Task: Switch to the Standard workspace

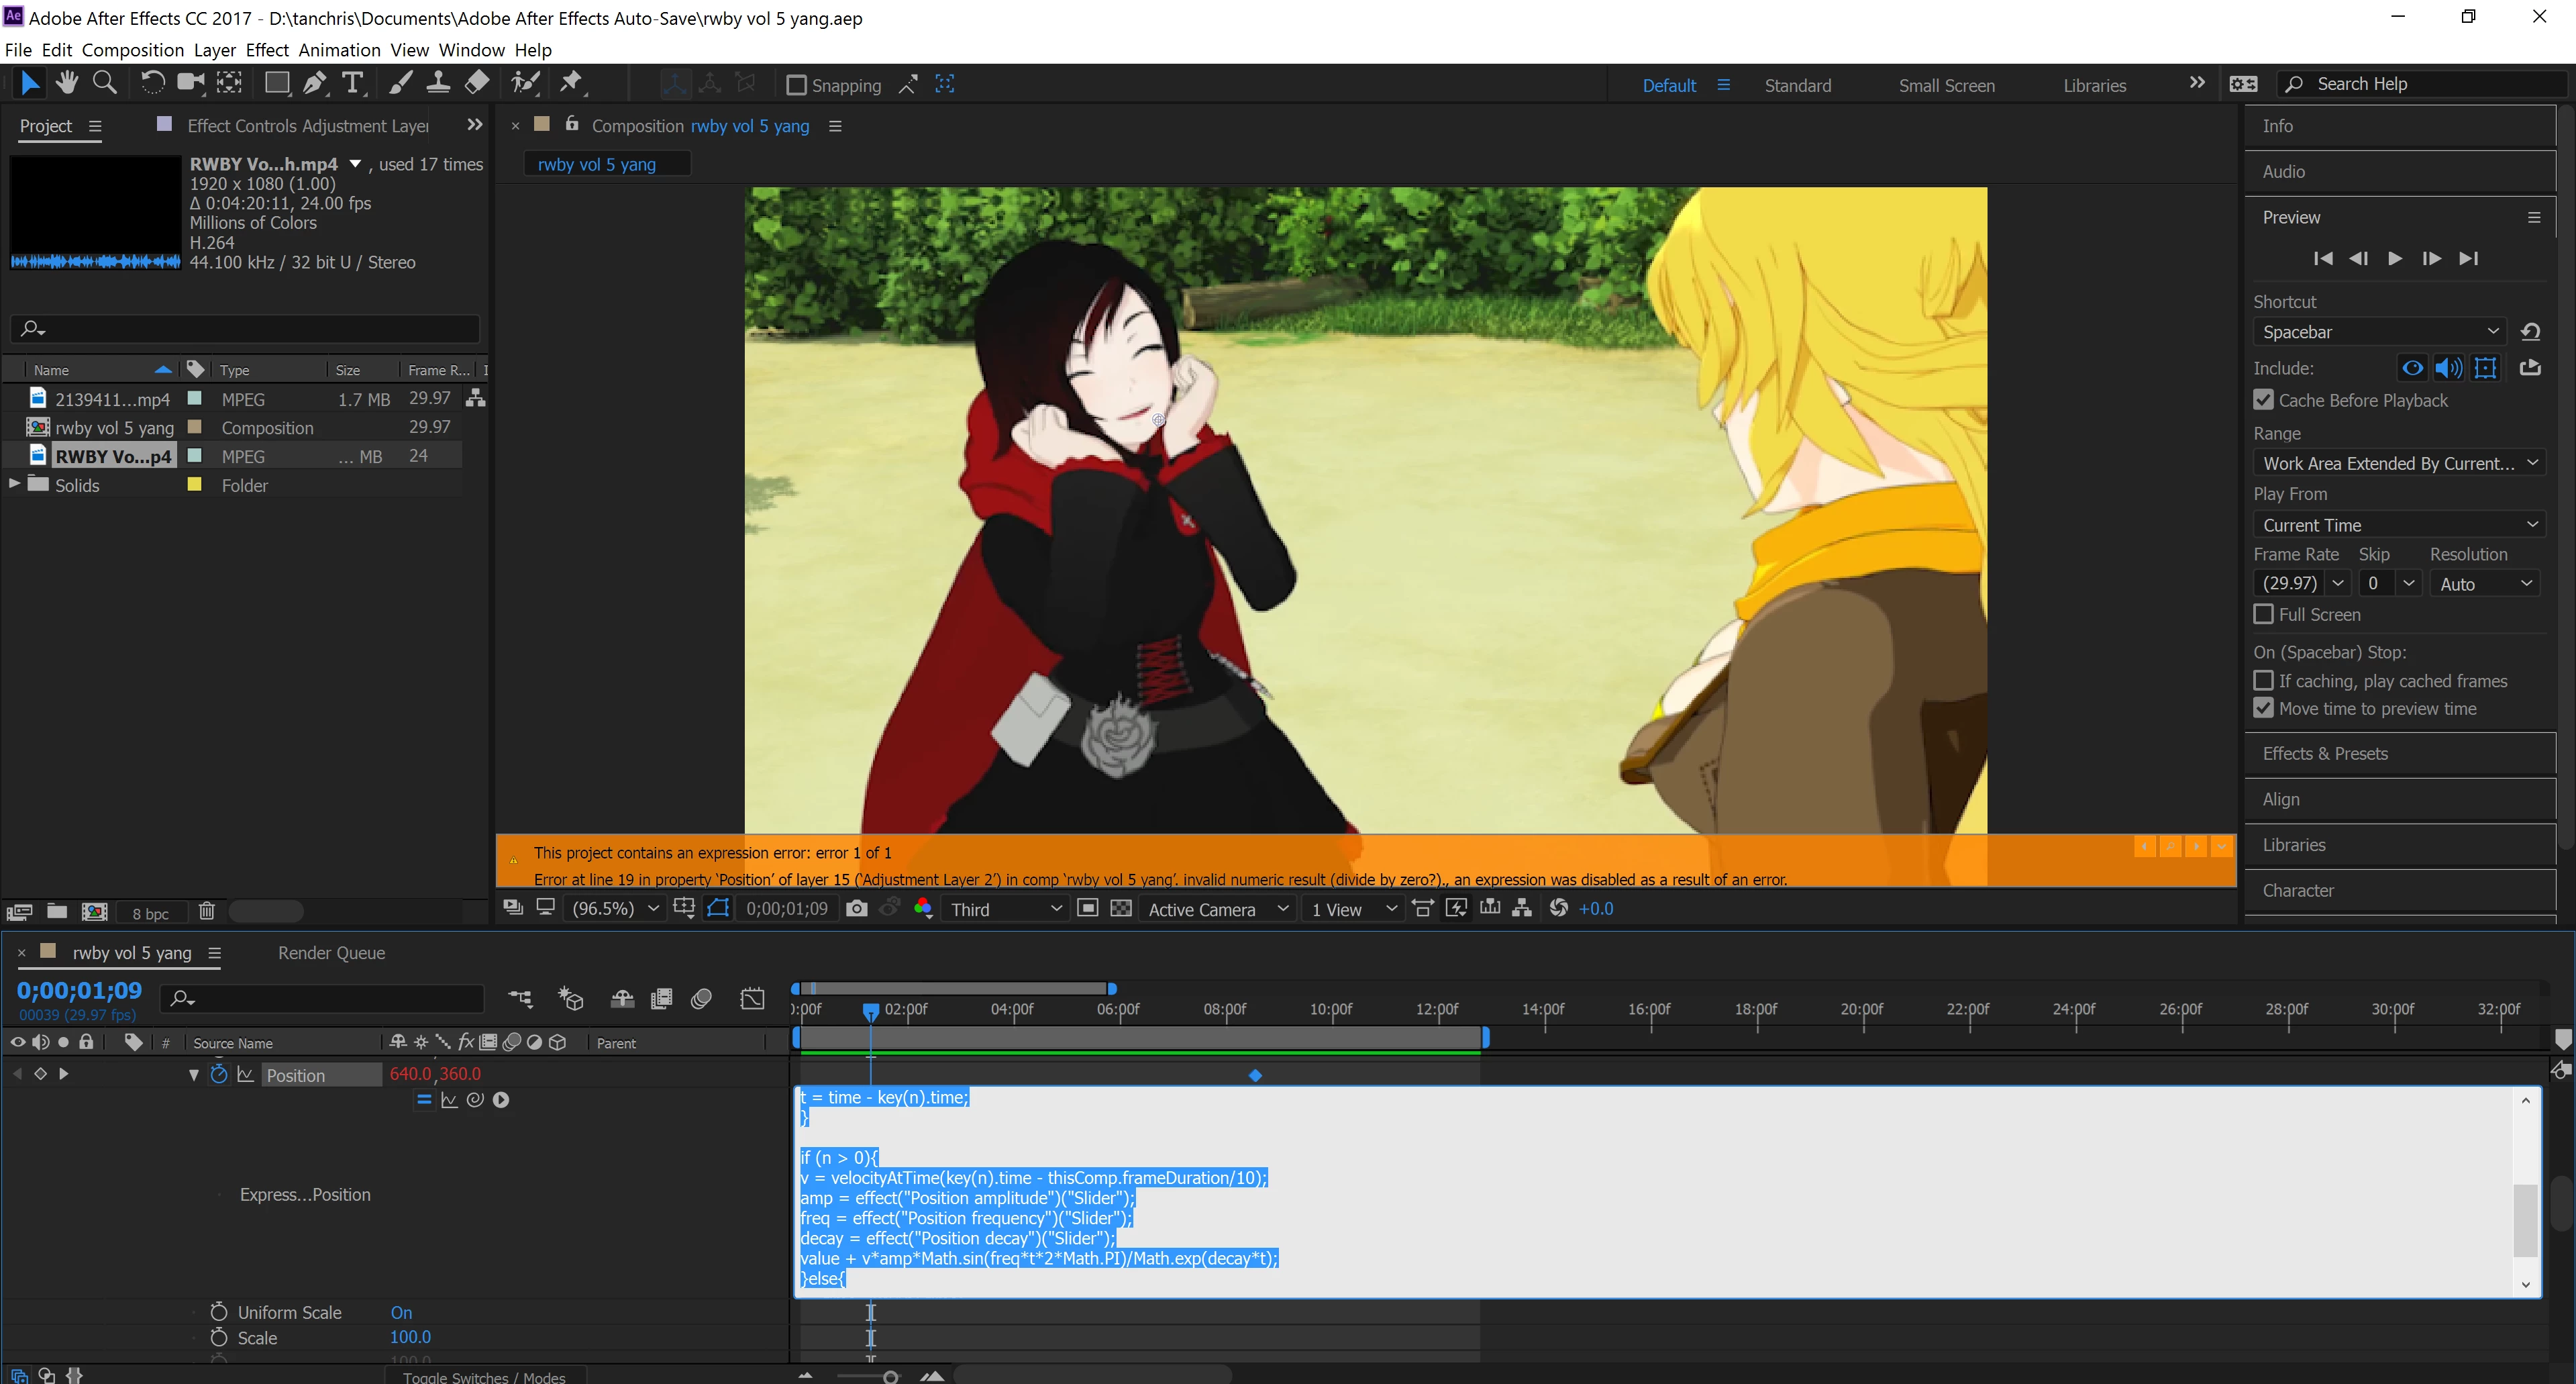Action: pos(1797,85)
